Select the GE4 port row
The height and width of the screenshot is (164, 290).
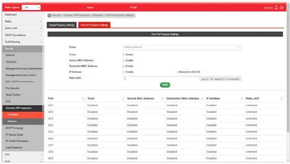[x=166, y=125]
